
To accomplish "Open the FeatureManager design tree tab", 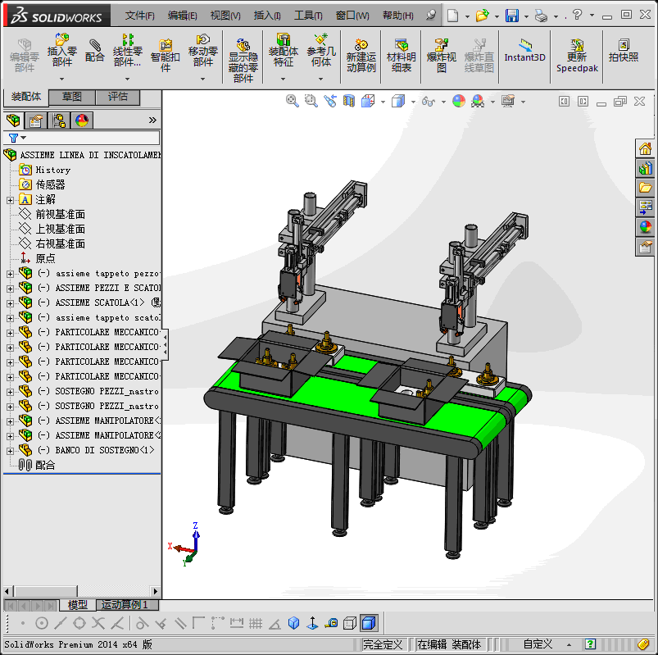I will [x=13, y=121].
